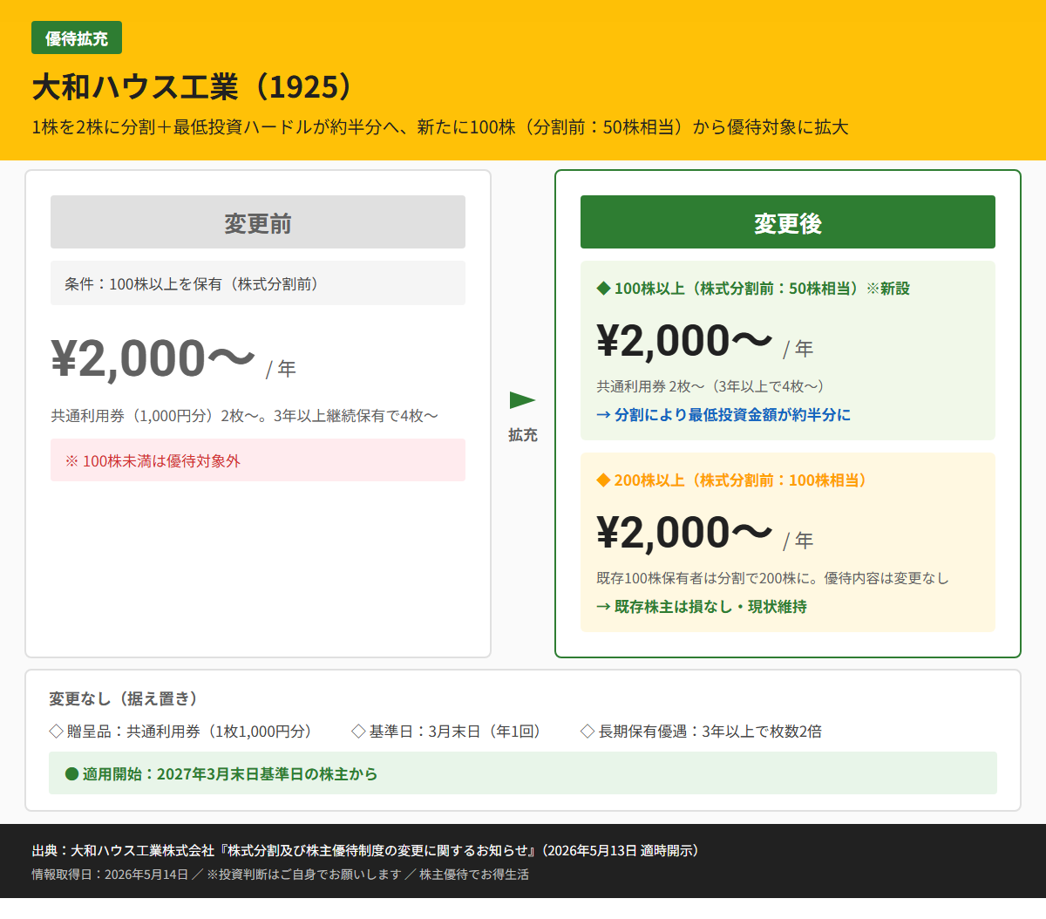Click the green arrow above 拡充

click(523, 400)
